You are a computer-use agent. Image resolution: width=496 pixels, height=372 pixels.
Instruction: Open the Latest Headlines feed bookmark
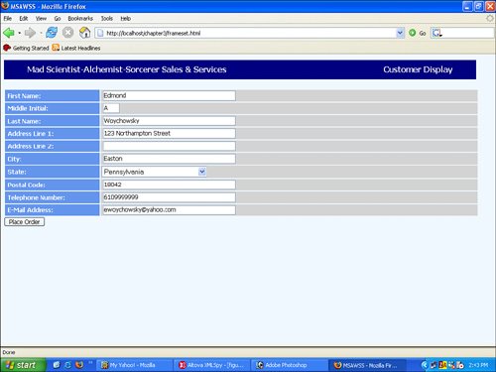76,48
